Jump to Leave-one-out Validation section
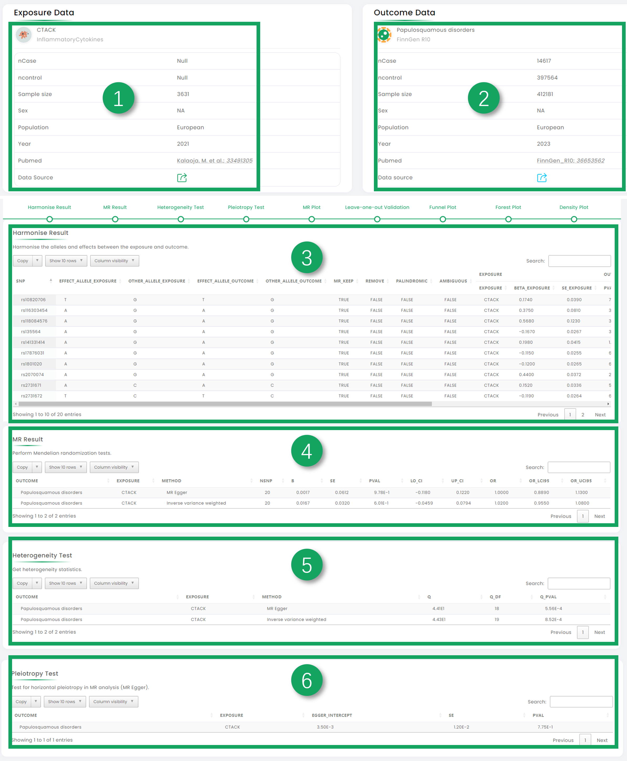The width and height of the screenshot is (627, 761). pos(377,207)
